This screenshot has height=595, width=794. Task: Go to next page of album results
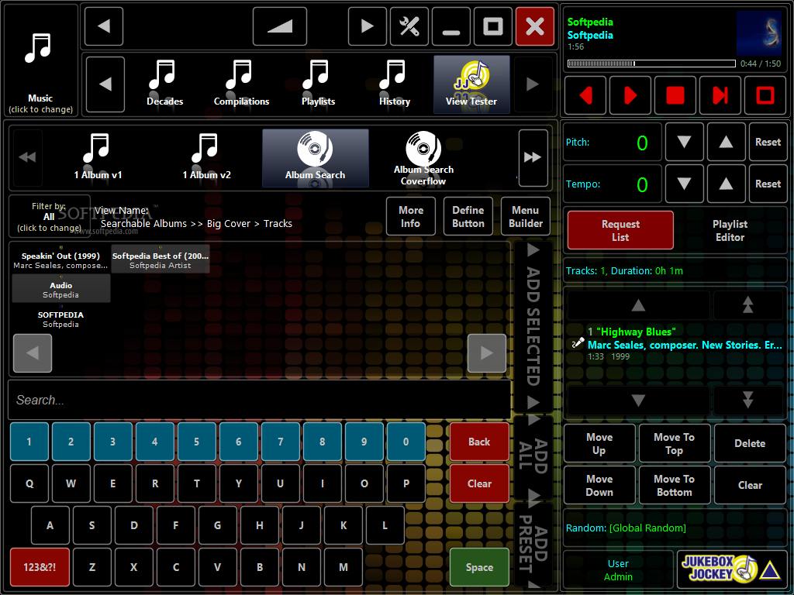(487, 353)
